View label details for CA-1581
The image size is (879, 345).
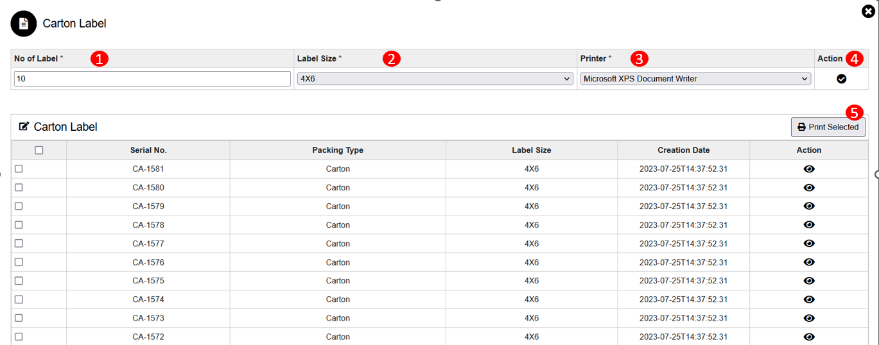point(809,169)
